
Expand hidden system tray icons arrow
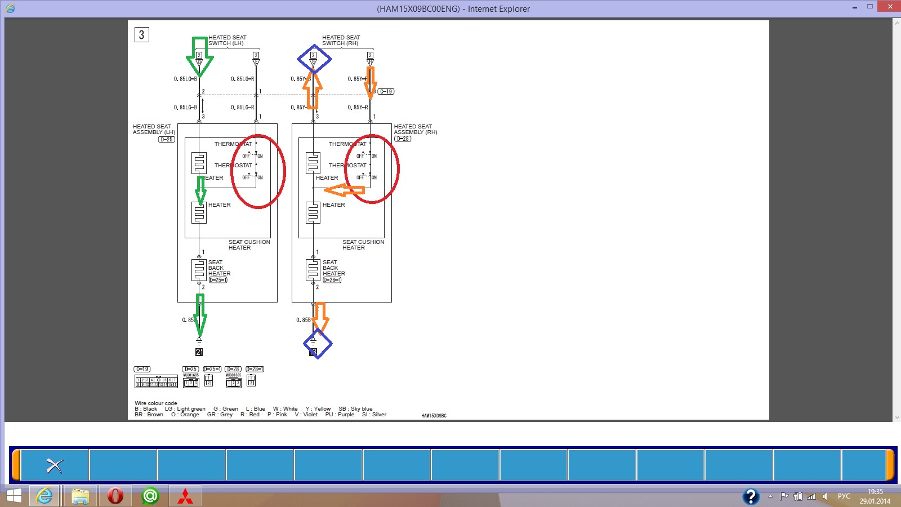click(770, 496)
